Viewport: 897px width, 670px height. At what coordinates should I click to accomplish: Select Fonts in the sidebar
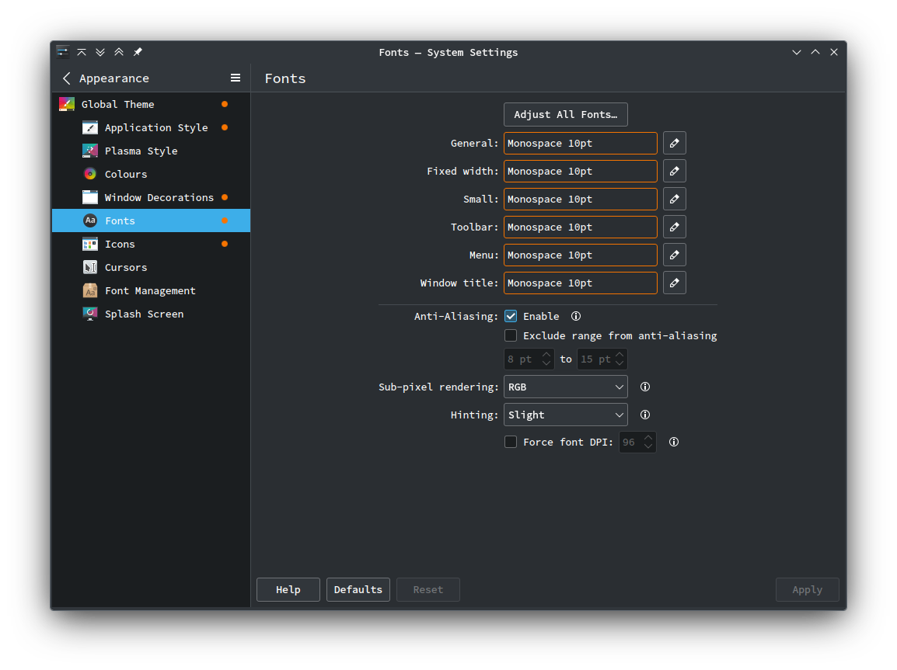pyautogui.click(x=151, y=221)
